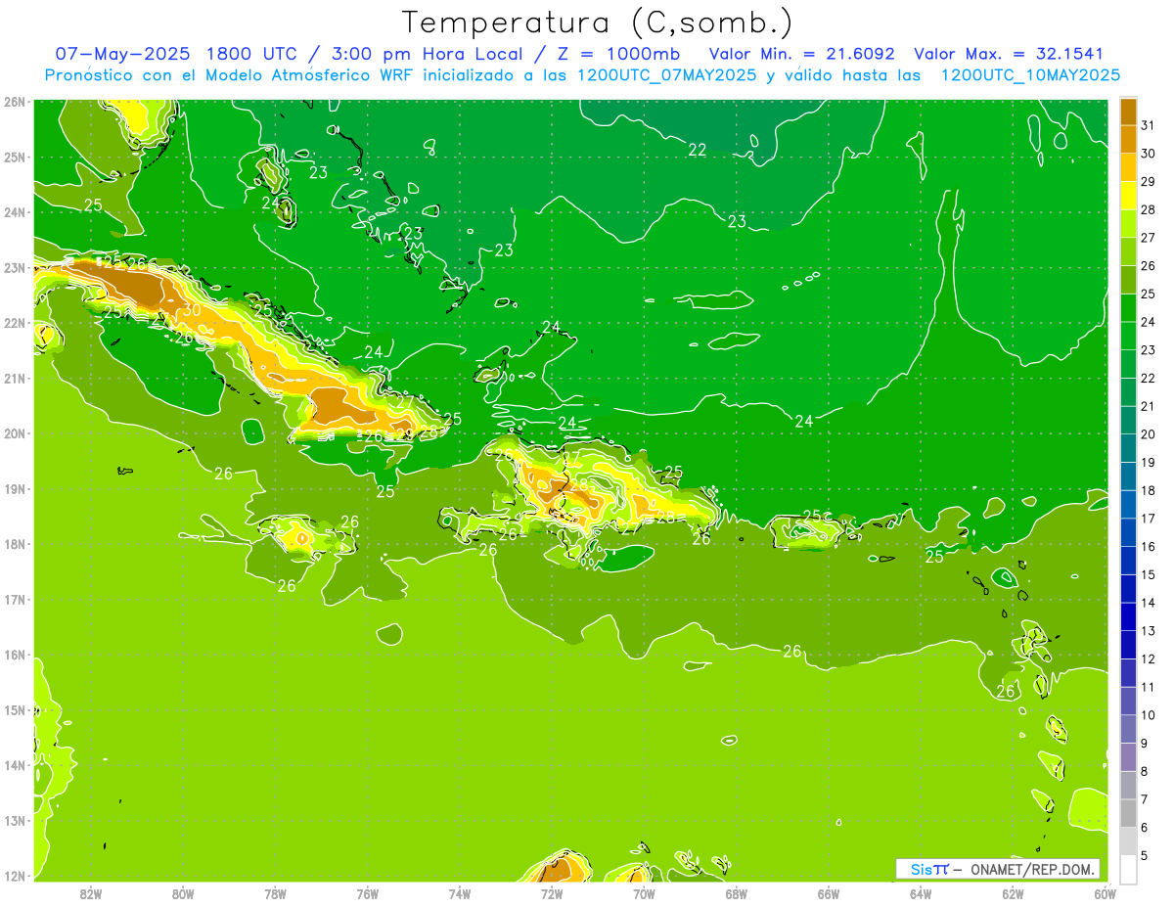Click the 72W longitude axis label

tap(552, 892)
